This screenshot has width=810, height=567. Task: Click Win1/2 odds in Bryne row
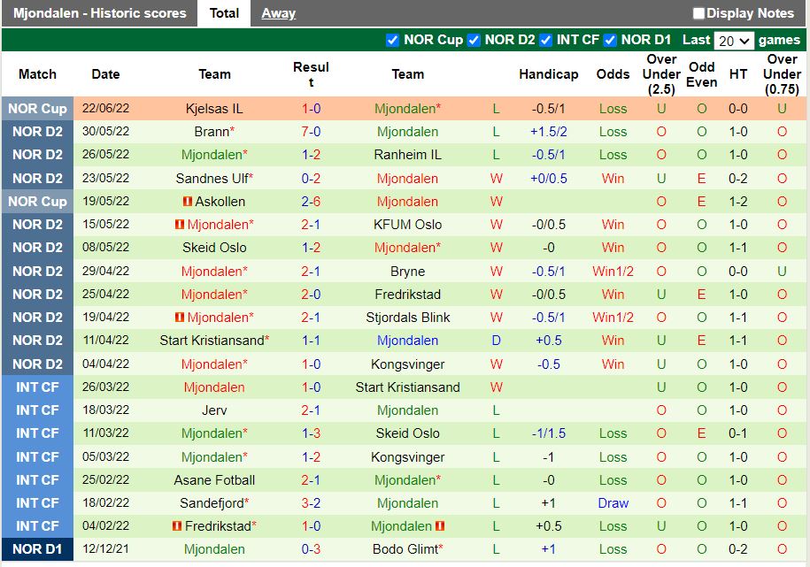[x=613, y=271]
